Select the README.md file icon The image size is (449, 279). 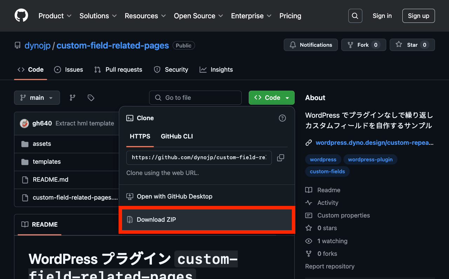click(x=25, y=180)
